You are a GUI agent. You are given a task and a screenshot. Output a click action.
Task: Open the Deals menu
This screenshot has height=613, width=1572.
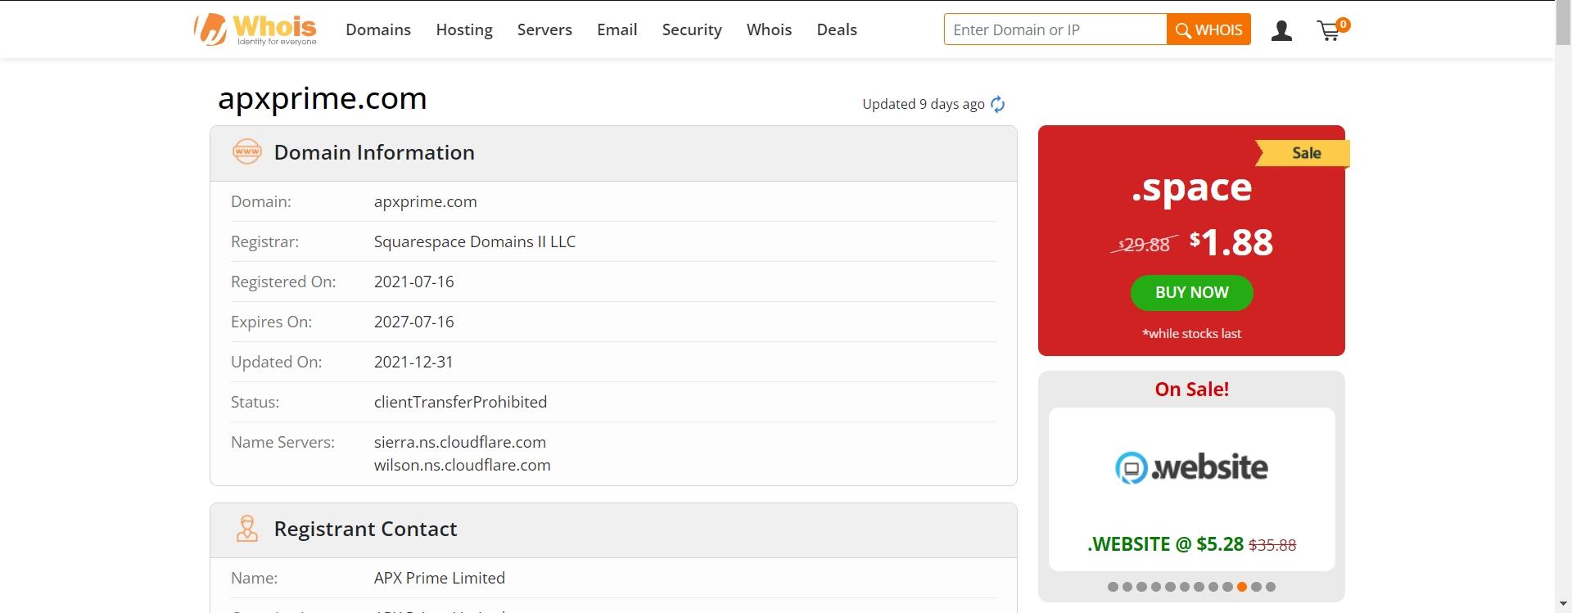(x=837, y=29)
